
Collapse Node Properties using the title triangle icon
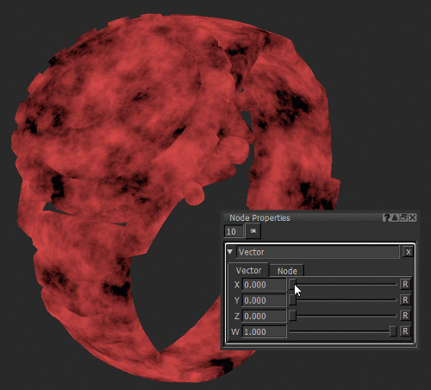(395, 217)
